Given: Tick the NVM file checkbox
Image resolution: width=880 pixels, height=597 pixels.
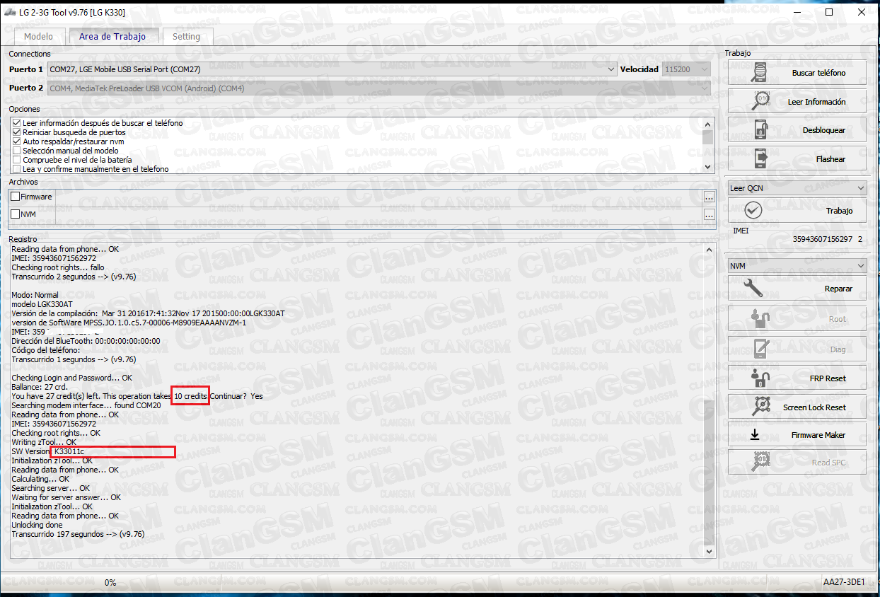Looking at the screenshot, I should (x=15, y=214).
